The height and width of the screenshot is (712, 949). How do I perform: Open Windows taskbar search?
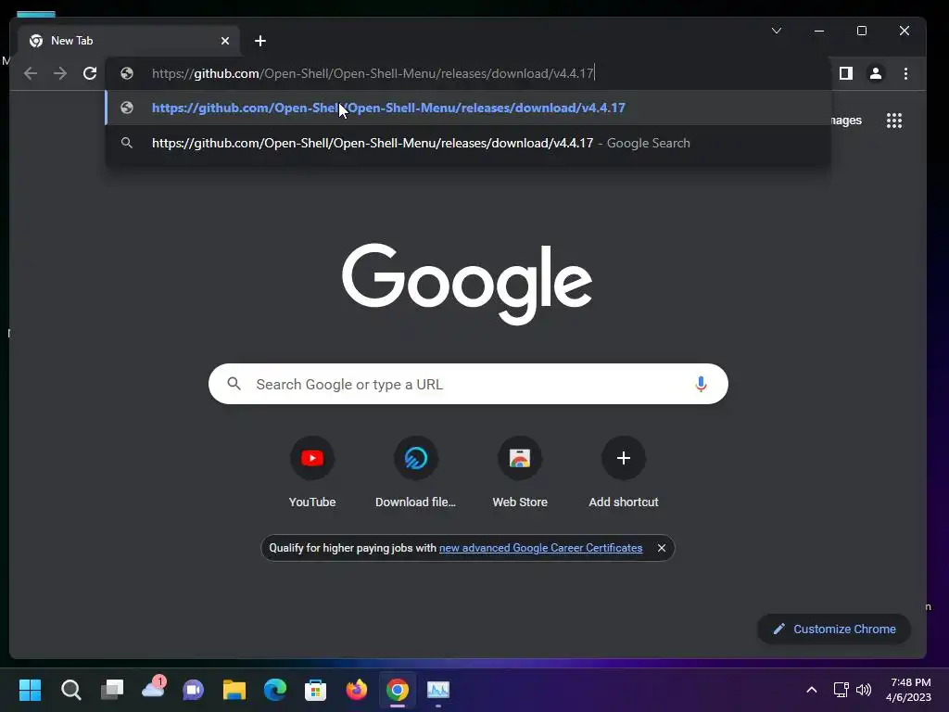tap(70, 690)
